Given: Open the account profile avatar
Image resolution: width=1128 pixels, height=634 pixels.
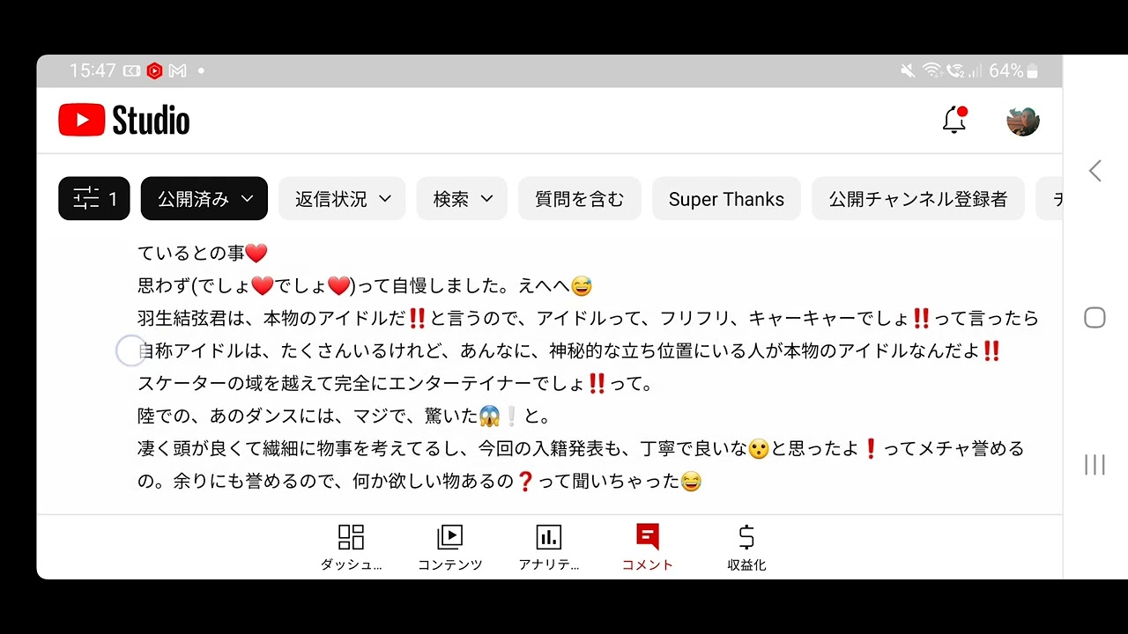Looking at the screenshot, I should [x=1023, y=121].
